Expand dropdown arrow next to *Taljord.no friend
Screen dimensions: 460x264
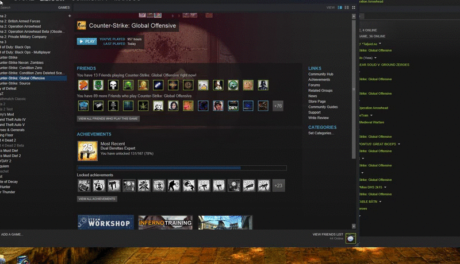pyautogui.click(x=380, y=44)
